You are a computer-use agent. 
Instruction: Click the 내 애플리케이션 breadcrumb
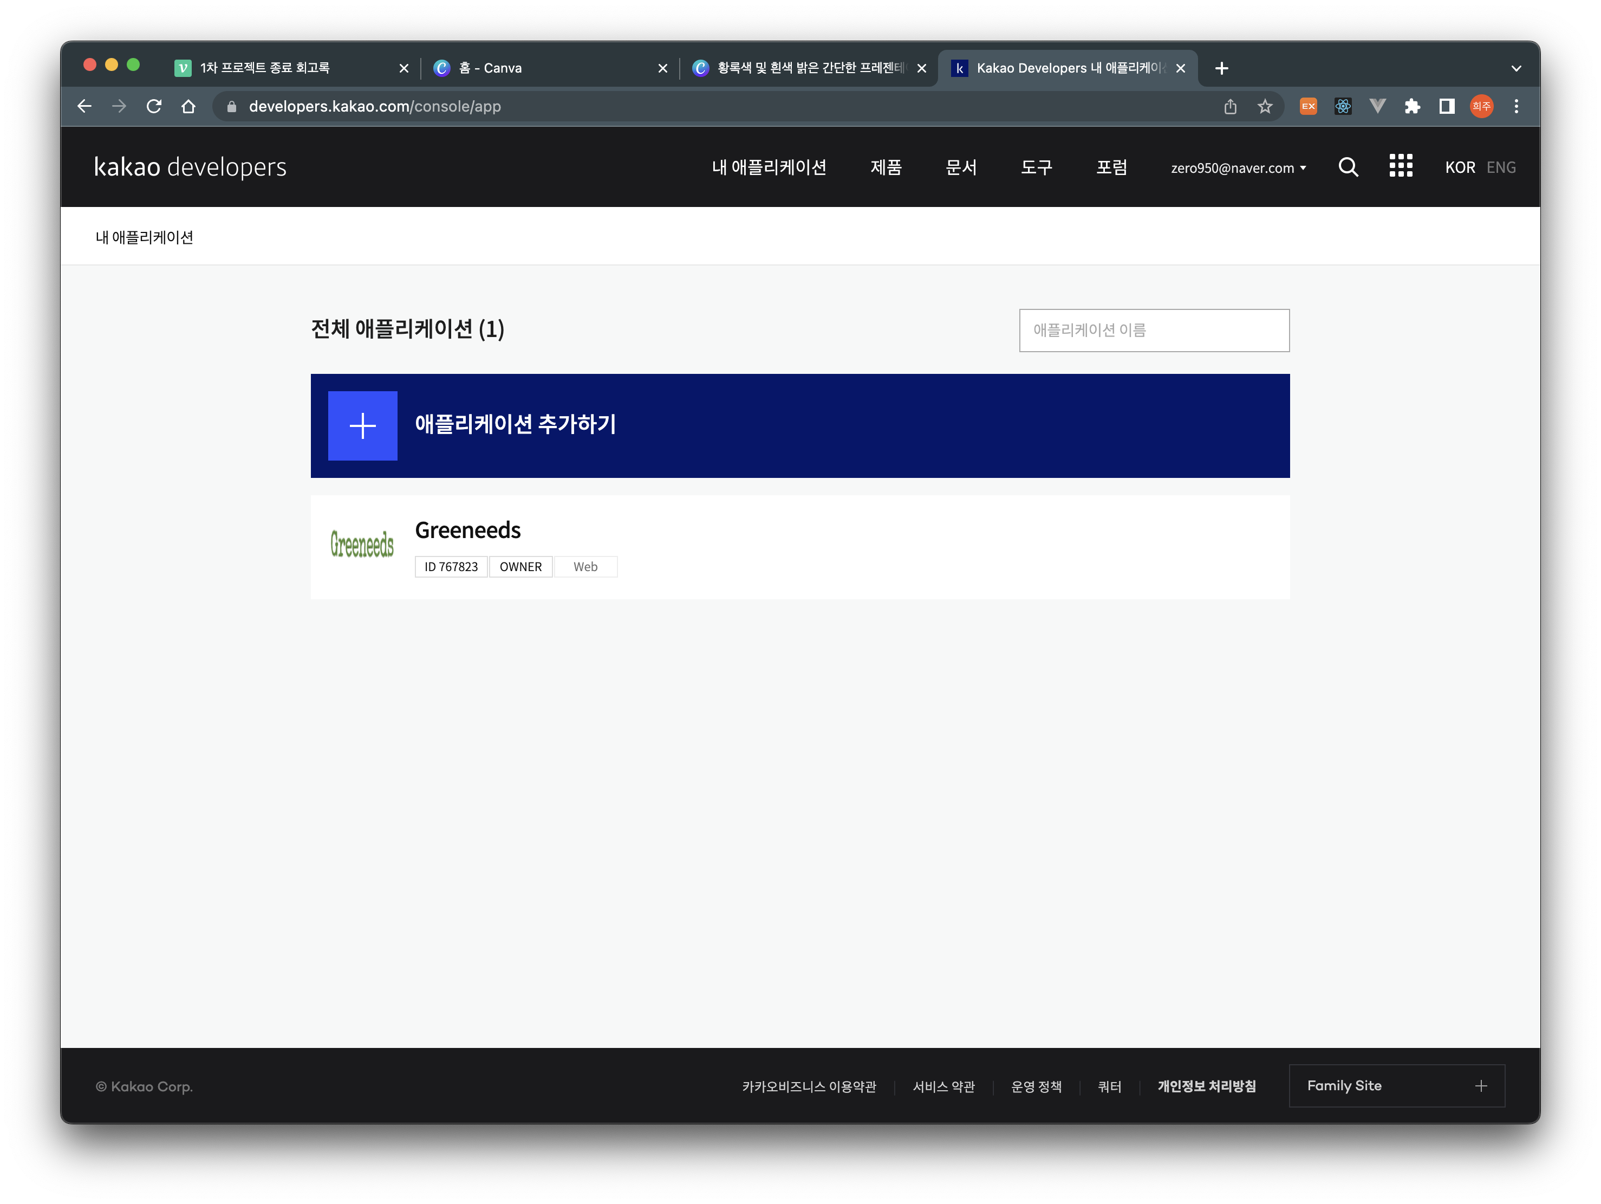click(x=144, y=237)
